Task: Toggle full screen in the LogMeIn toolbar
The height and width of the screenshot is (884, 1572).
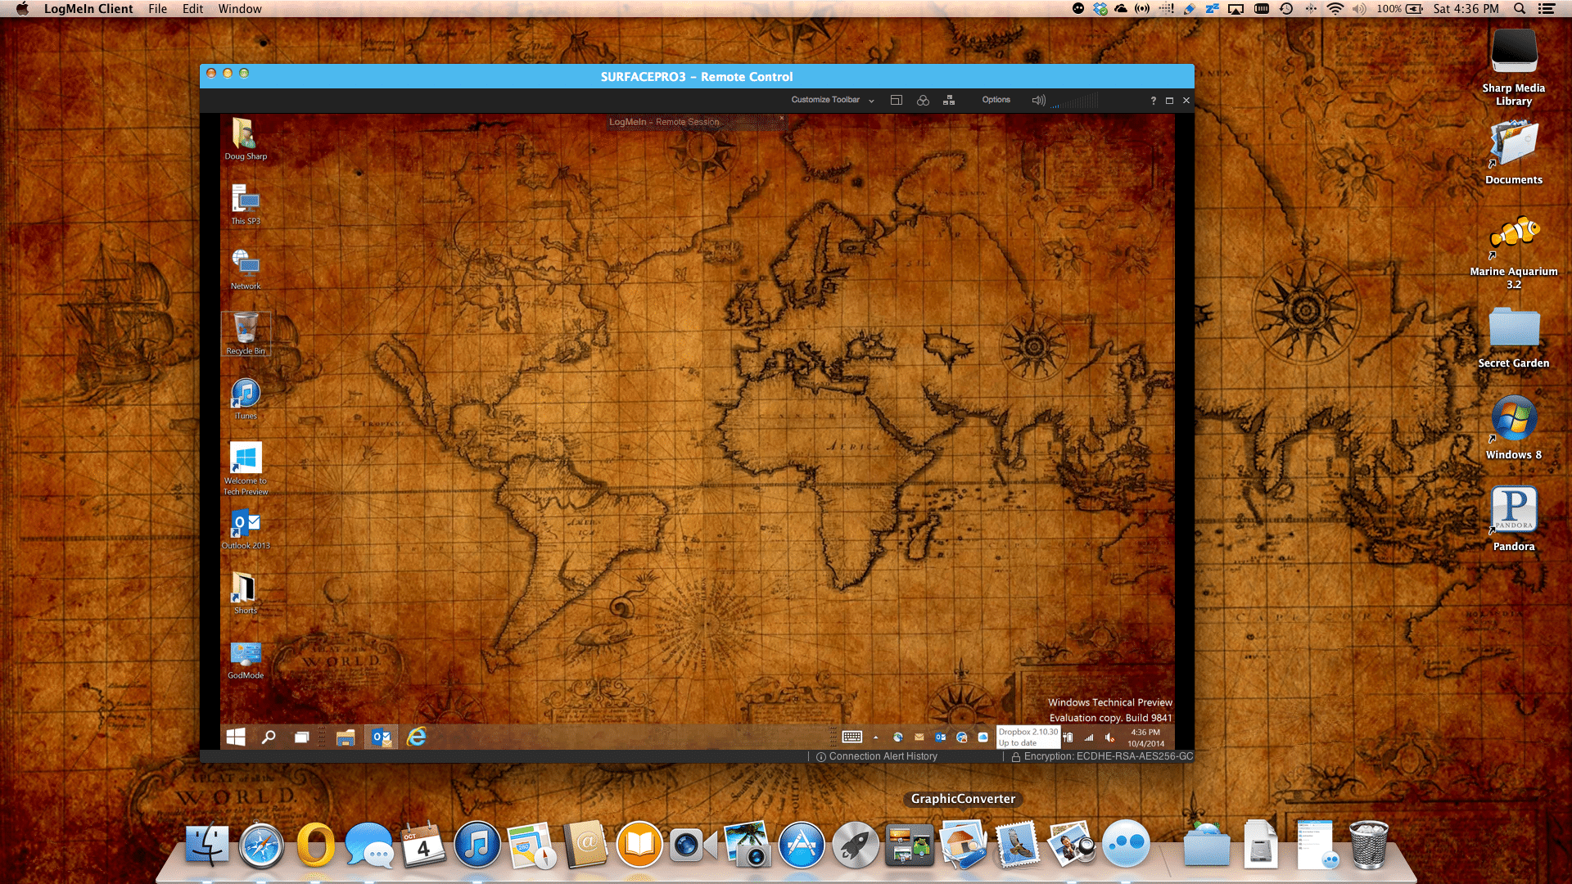Action: tap(1170, 101)
